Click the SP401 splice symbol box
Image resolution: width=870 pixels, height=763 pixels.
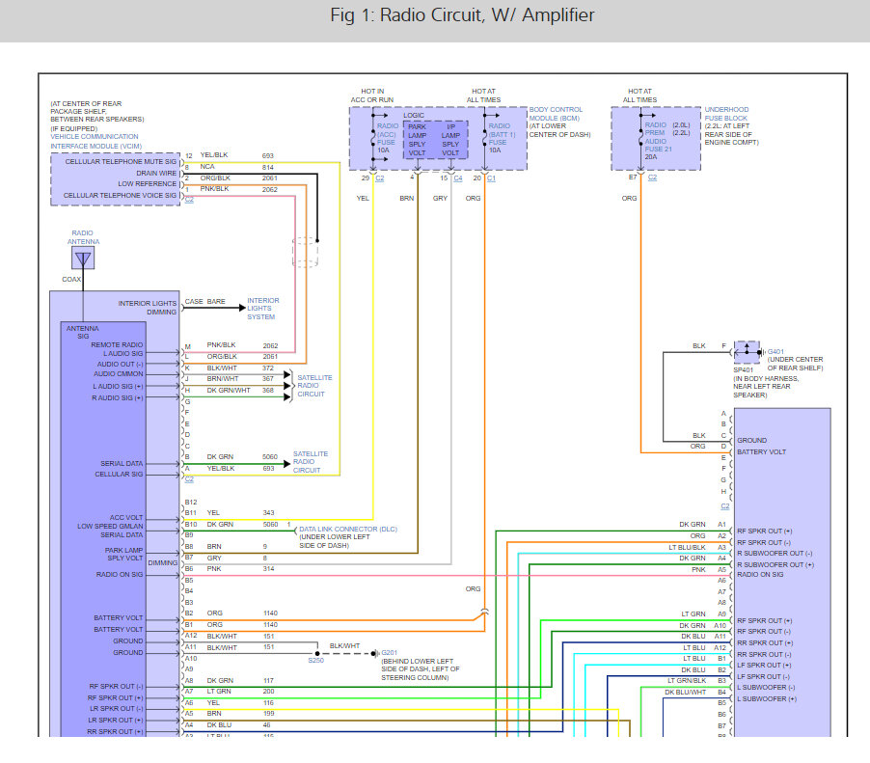[747, 352]
